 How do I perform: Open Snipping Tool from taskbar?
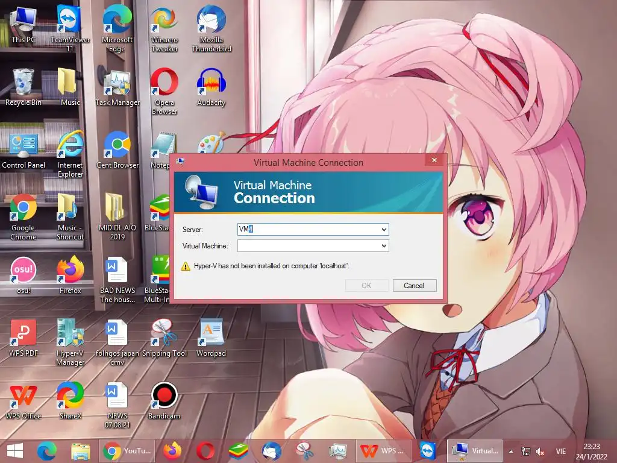[x=304, y=451]
